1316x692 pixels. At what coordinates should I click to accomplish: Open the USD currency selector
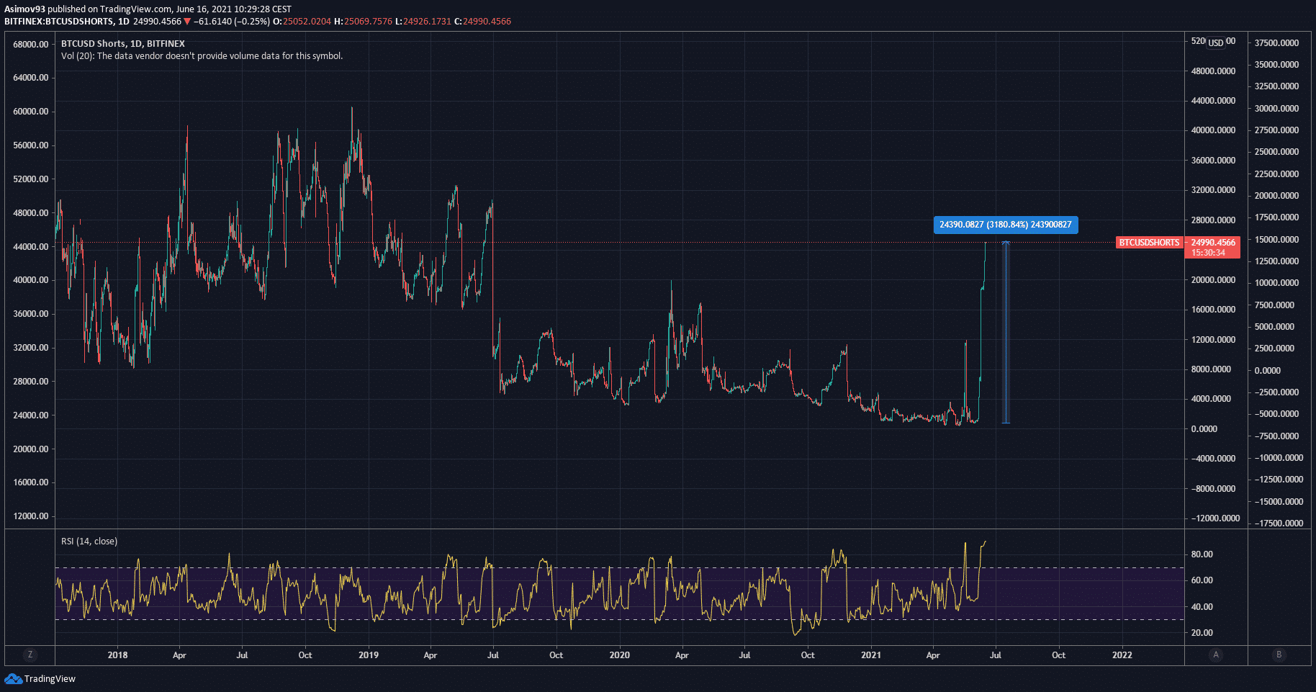point(1216,42)
